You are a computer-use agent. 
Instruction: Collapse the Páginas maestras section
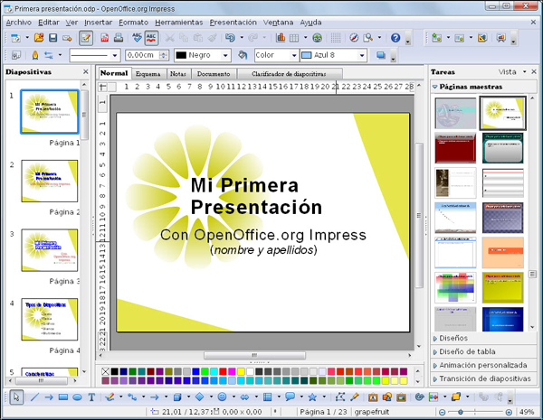tap(484, 87)
